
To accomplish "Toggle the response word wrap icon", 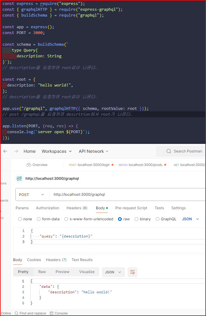I will 132,272.
